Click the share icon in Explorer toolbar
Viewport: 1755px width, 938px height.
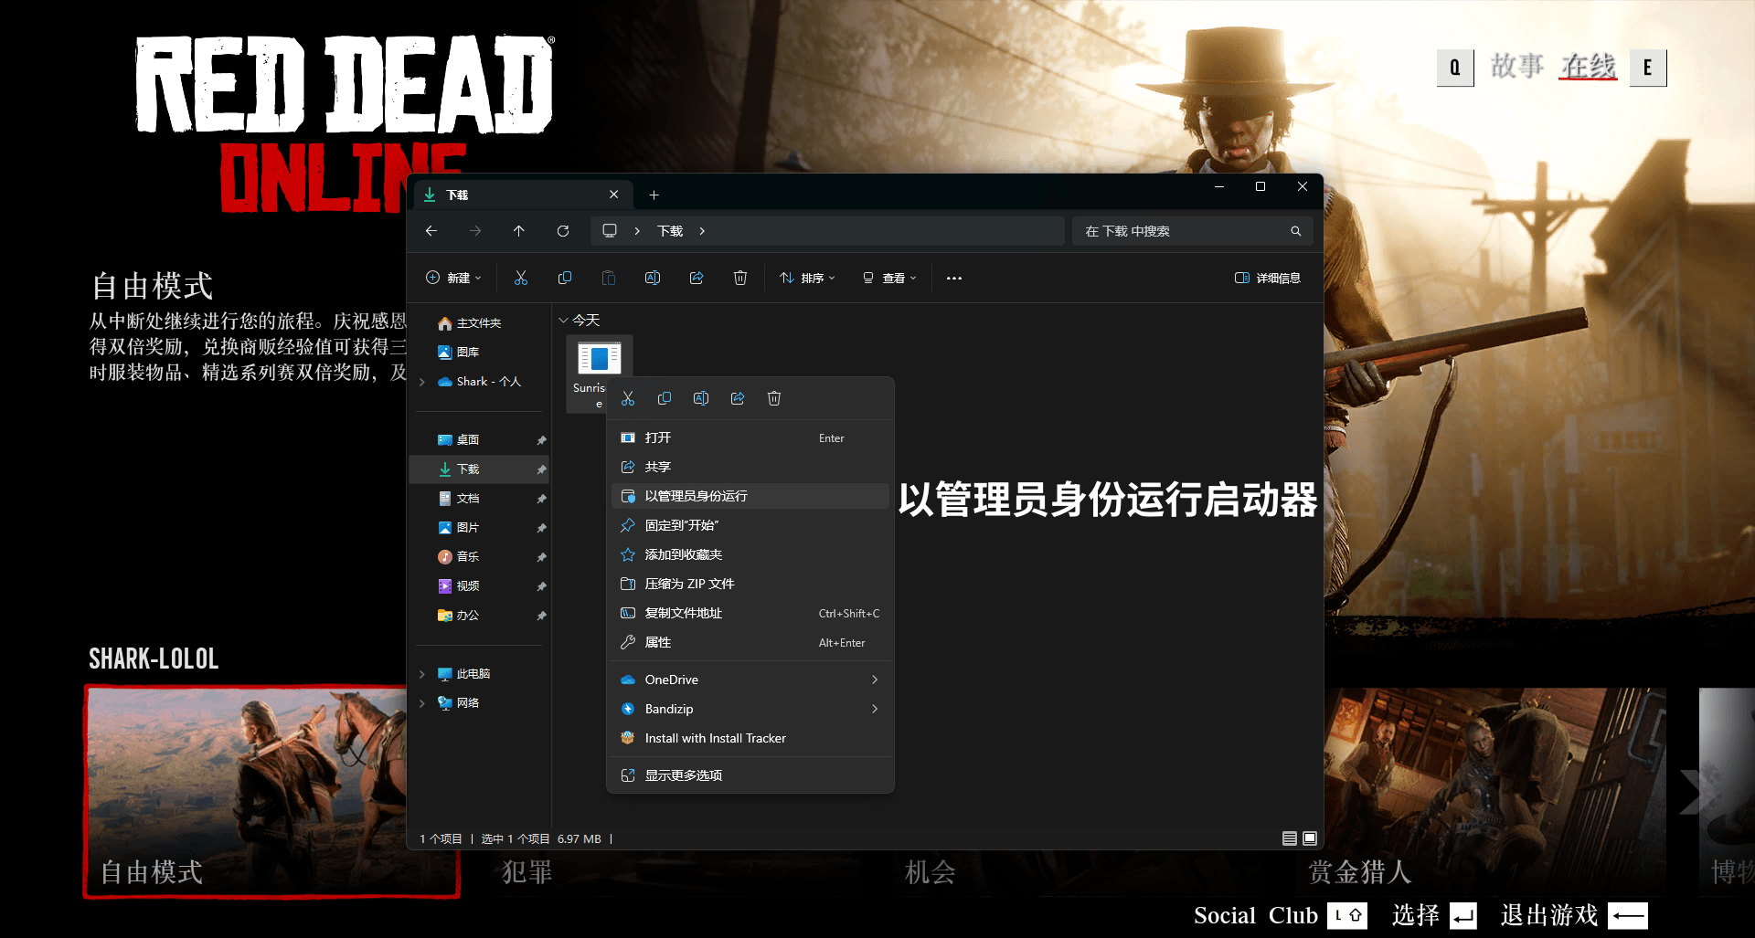pyautogui.click(x=697, y=278)
